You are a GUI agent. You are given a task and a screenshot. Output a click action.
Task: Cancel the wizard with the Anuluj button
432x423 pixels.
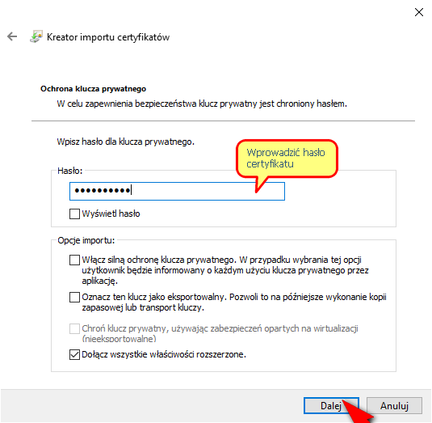point(394,406)
